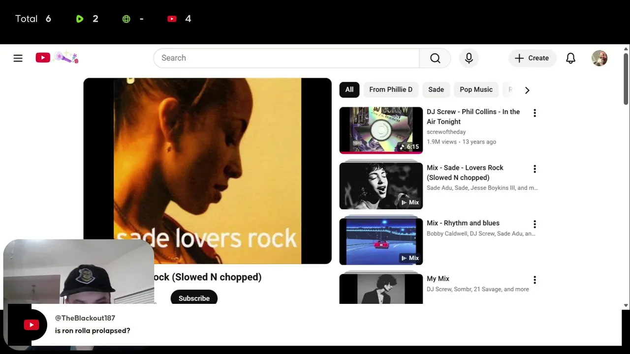Click the magnifying glass search button
Image resolution: width=630 pixels, height=354 pixels.
tap(435, 58)
